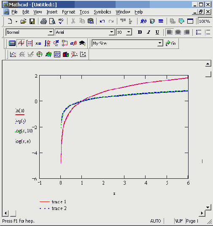Select the Graph toolbar icon
Image resolution: width=213 pixels, height=226 pixels.
pyautogui.click(x=21, y=43)
